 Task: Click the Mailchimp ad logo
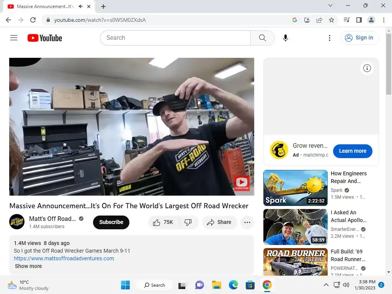(279, 150)
